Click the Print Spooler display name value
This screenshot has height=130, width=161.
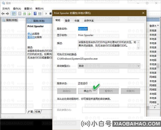[x=86, y=35]
